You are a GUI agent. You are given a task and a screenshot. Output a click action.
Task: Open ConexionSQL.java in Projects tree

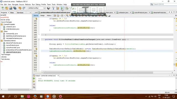point(12,34)
